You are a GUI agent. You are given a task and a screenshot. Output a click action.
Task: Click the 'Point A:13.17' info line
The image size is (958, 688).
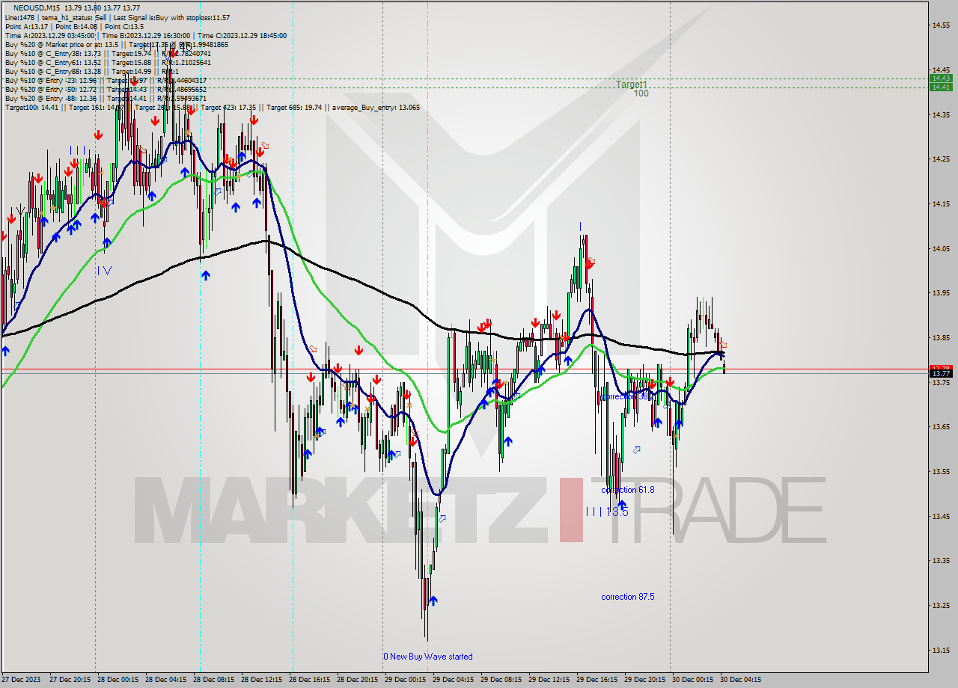click(x=74, y=26)
